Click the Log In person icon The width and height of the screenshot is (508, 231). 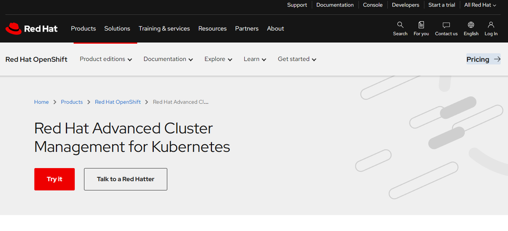(491, 25)
